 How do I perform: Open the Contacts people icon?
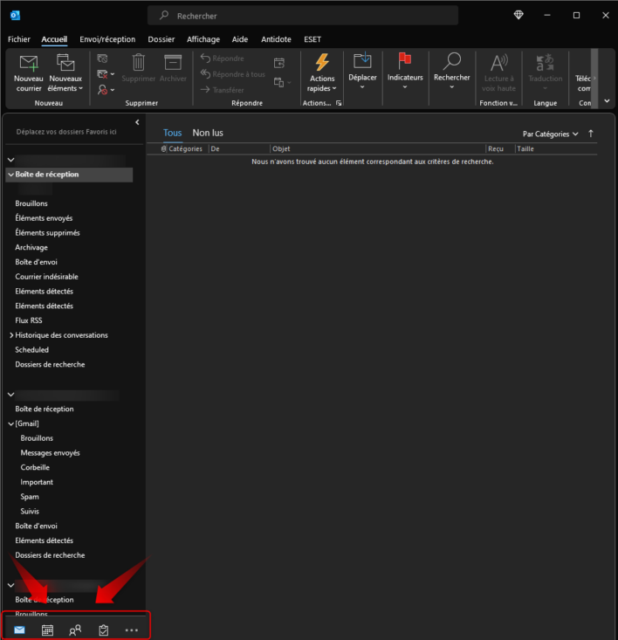pyautogui.click(x=75, y=630)
